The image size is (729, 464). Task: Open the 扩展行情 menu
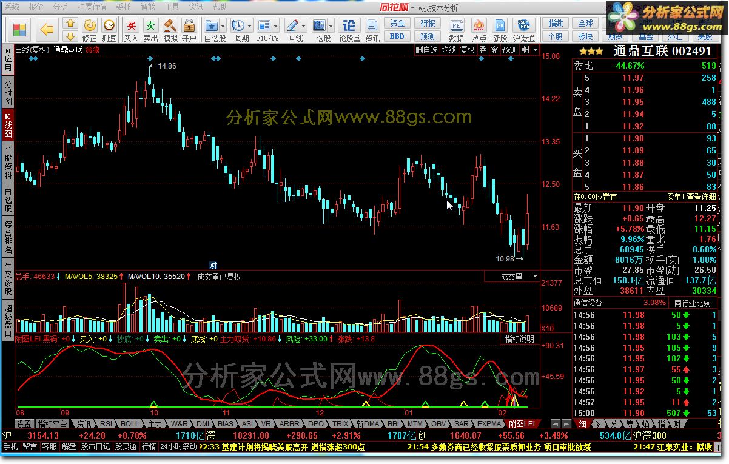point(92,7)
